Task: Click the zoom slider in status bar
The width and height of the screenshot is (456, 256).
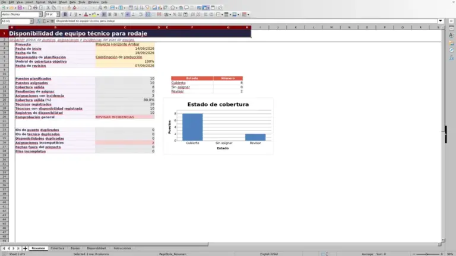Action: 427,254
